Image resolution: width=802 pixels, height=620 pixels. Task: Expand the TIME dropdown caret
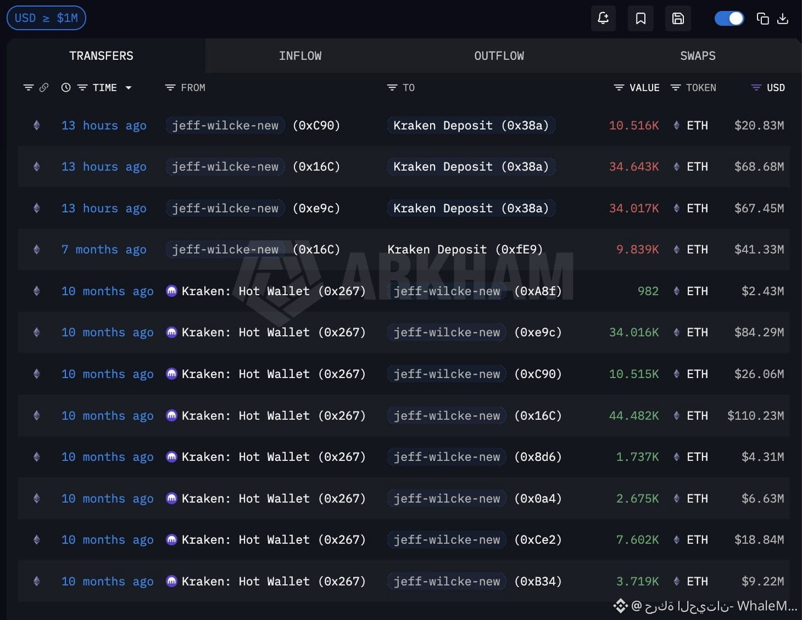click(x=129, y=88)
